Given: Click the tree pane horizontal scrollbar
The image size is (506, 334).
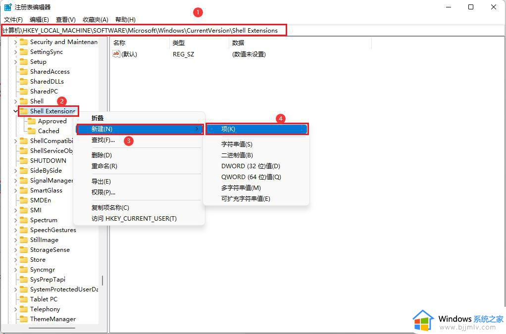Looking at the screenshot, I should pyautogui.click(x=51, y=328).
